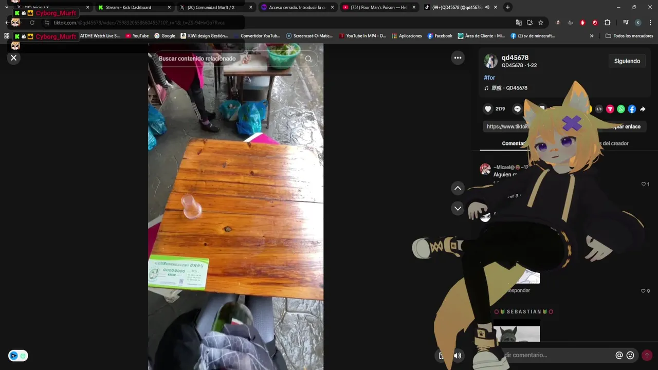Open the Screencast-O-Matic bookmark
The image size is (658, 370).
(309, 36)
